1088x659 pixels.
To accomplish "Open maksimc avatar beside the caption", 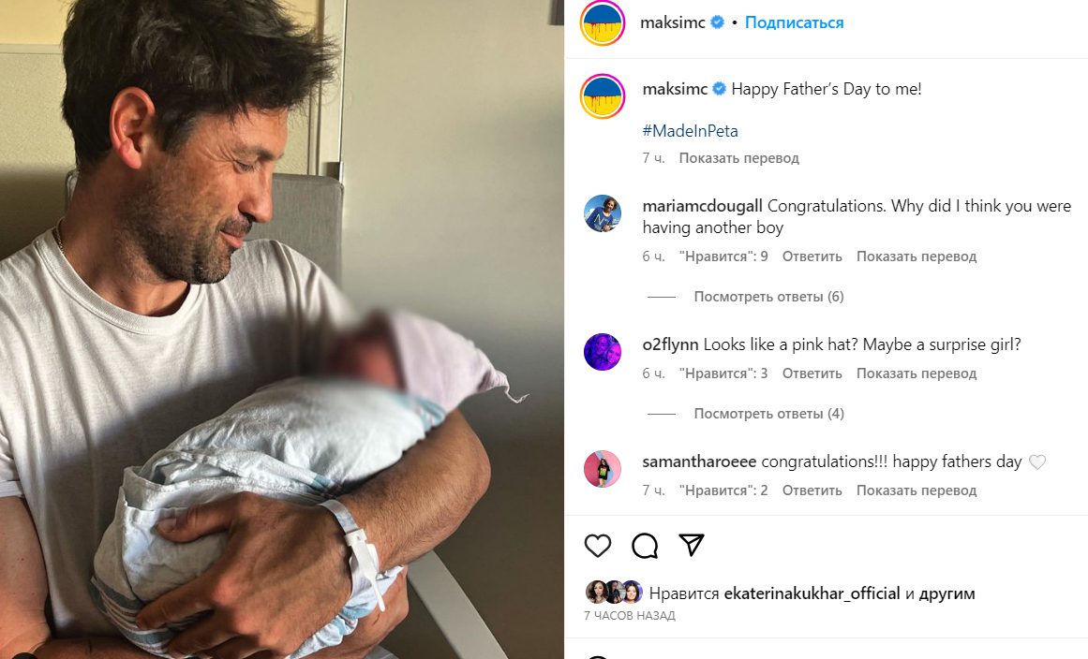I will pyautogui.click(x=603, y=96).
